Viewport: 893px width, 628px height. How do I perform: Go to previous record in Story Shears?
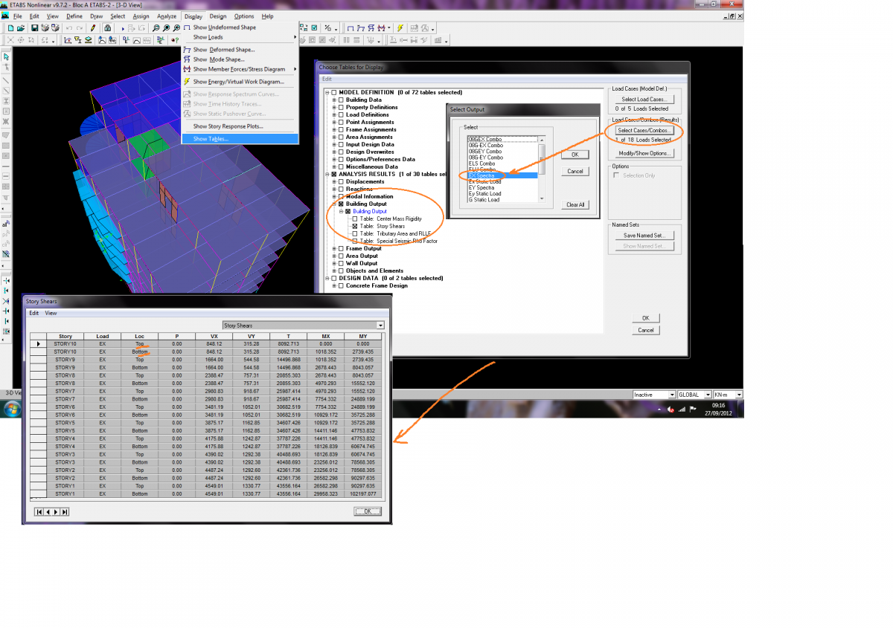click(48, 511)
